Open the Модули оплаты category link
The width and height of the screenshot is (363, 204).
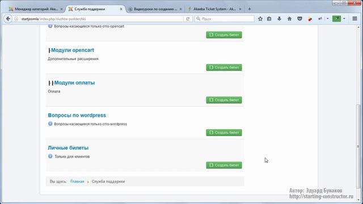point(74,83)
